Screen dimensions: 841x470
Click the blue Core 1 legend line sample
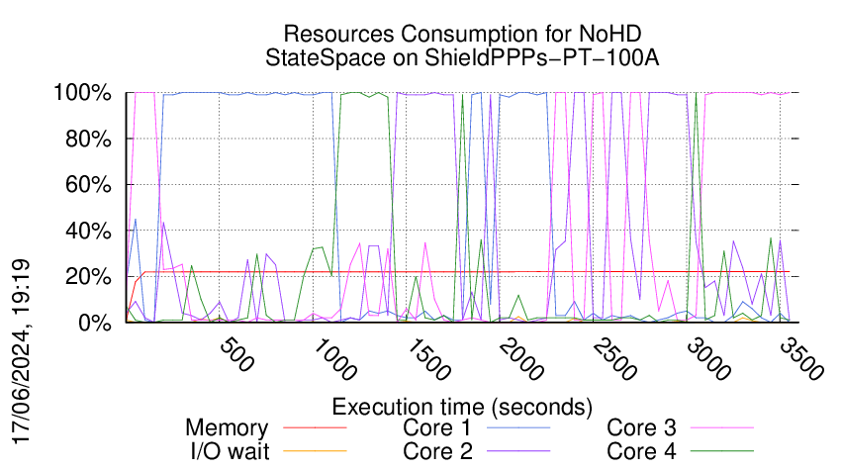coord(518,427)
